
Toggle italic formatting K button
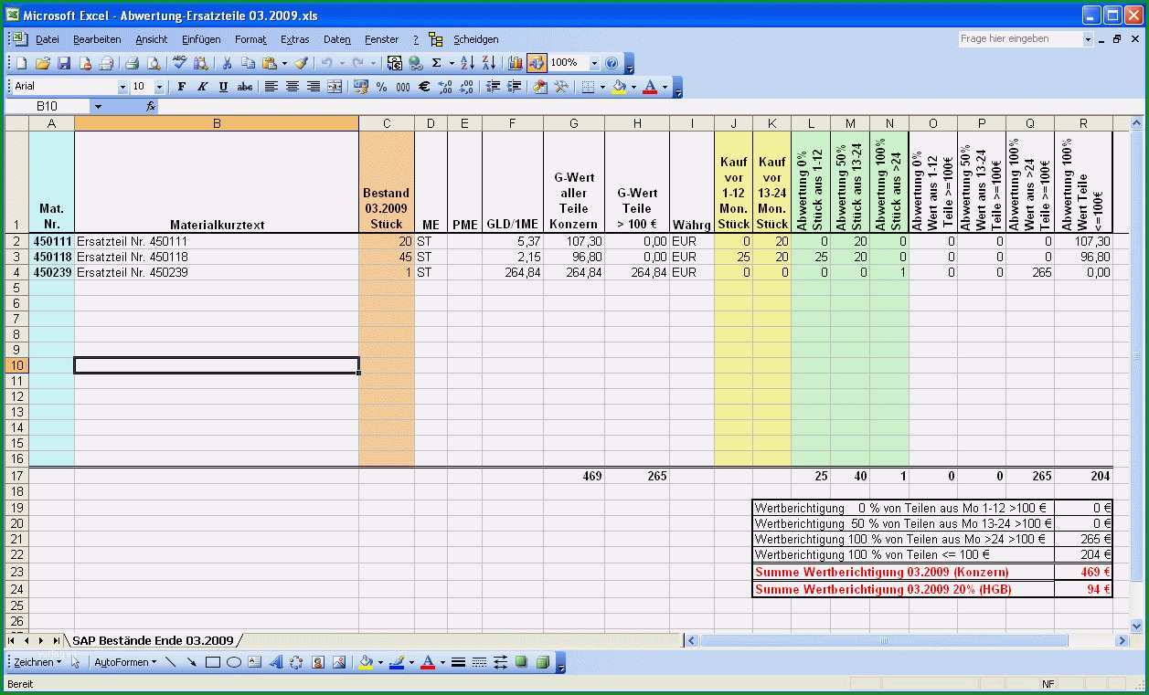[203, 87]
